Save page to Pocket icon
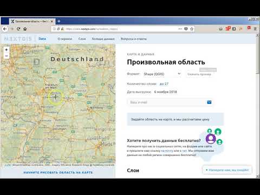Image resolution: width=260 pixels, height=195 pixels. point(186,29)
